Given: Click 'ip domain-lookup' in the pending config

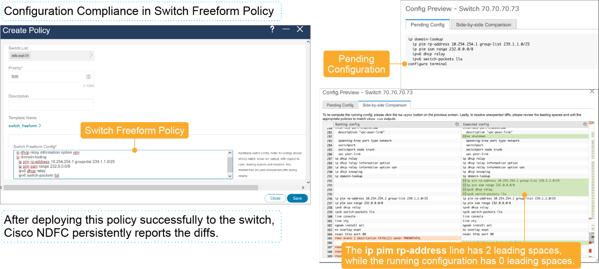Looking at the screenshot, I should (x=425, y=39).
